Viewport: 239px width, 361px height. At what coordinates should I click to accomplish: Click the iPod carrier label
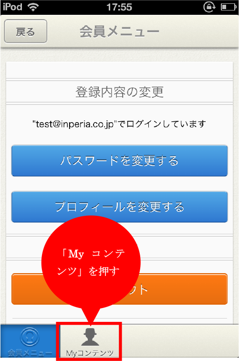12,7
